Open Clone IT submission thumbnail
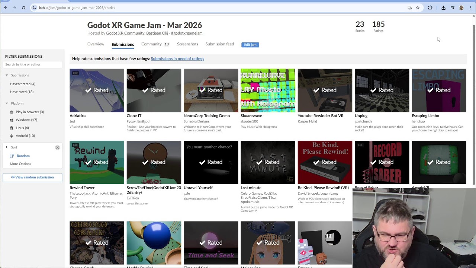 pyautogui.click(x=154, y=90)
